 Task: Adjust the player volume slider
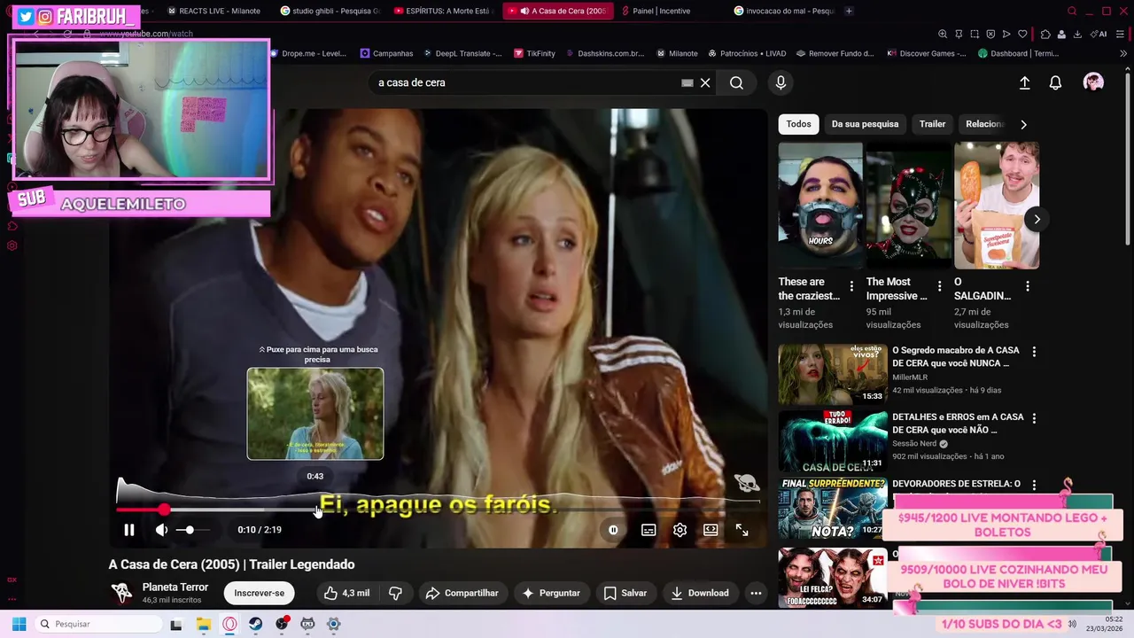pos(191,530)
